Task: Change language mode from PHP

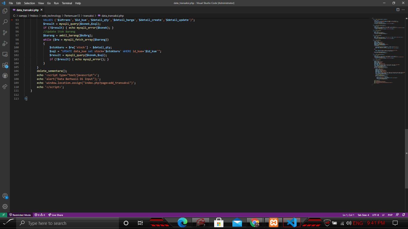Action: (x=390, y=215)
